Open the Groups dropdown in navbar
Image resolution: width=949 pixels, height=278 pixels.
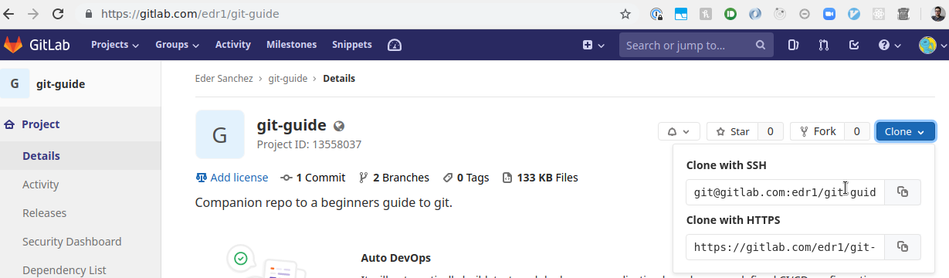(177, 45)
